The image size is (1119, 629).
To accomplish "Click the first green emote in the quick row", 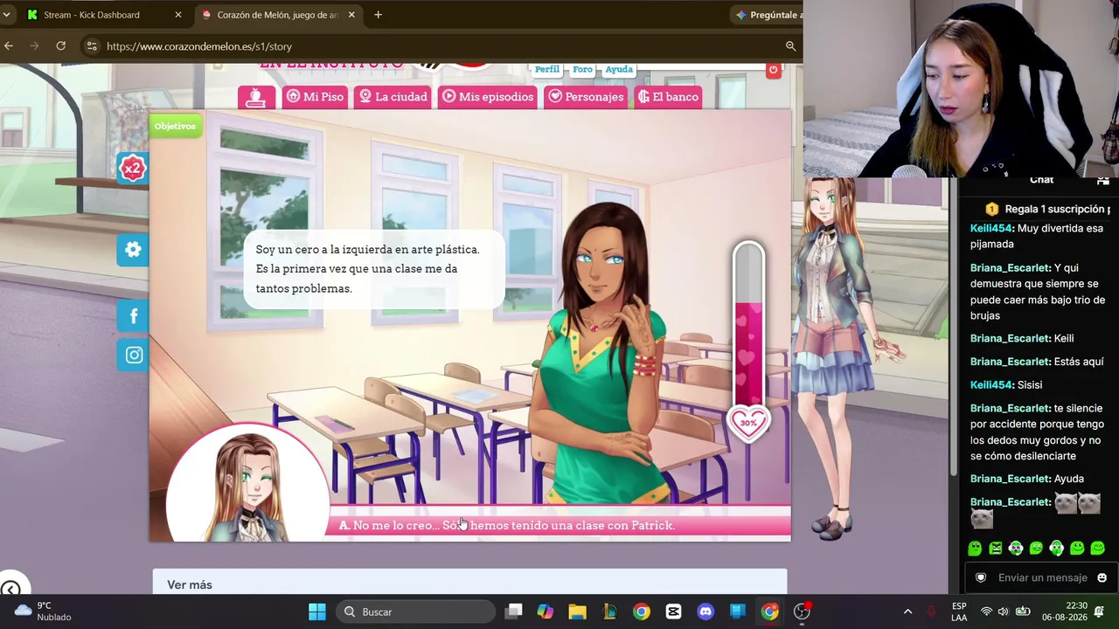I will tap(975, 549).
